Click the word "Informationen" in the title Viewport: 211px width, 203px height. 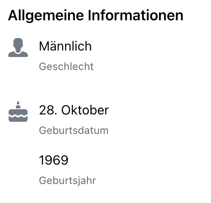(x=136, y=15)
